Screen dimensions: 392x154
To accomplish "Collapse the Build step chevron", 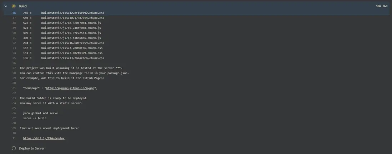I will [6, 6].
